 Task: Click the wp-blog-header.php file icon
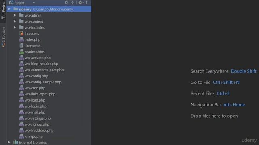click(21, 64)
